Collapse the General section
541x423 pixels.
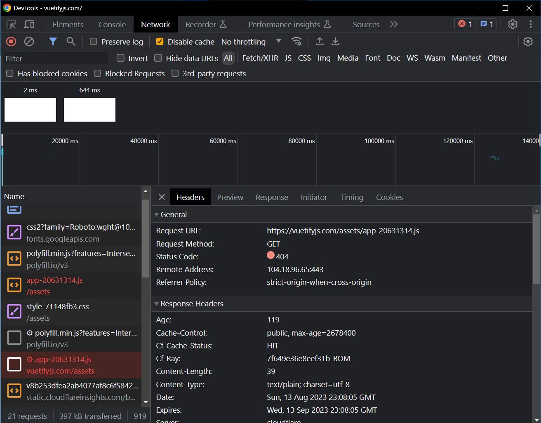[x=156, y=214]
